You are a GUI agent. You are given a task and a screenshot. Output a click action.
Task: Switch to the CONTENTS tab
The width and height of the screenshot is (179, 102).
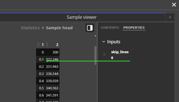pyautogui.click(x=110, y=28)
